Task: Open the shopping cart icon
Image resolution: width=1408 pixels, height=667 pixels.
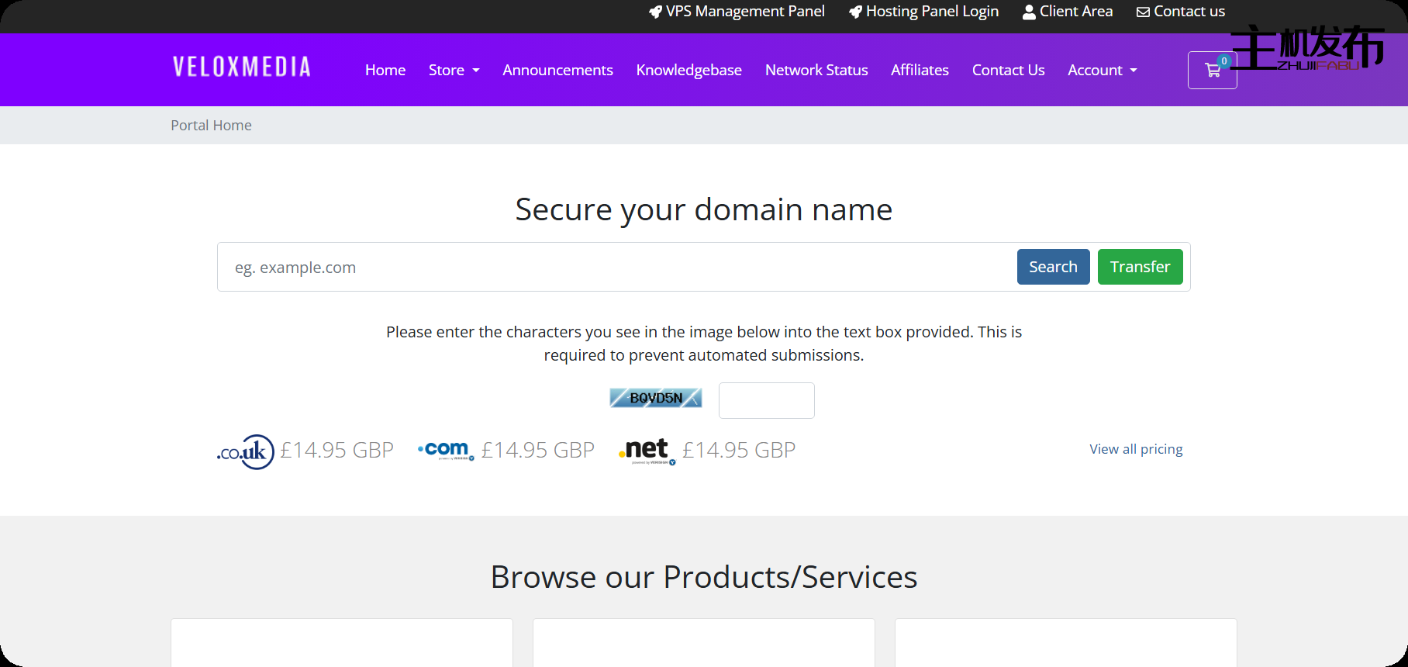Action: (x=1212, y=71)
